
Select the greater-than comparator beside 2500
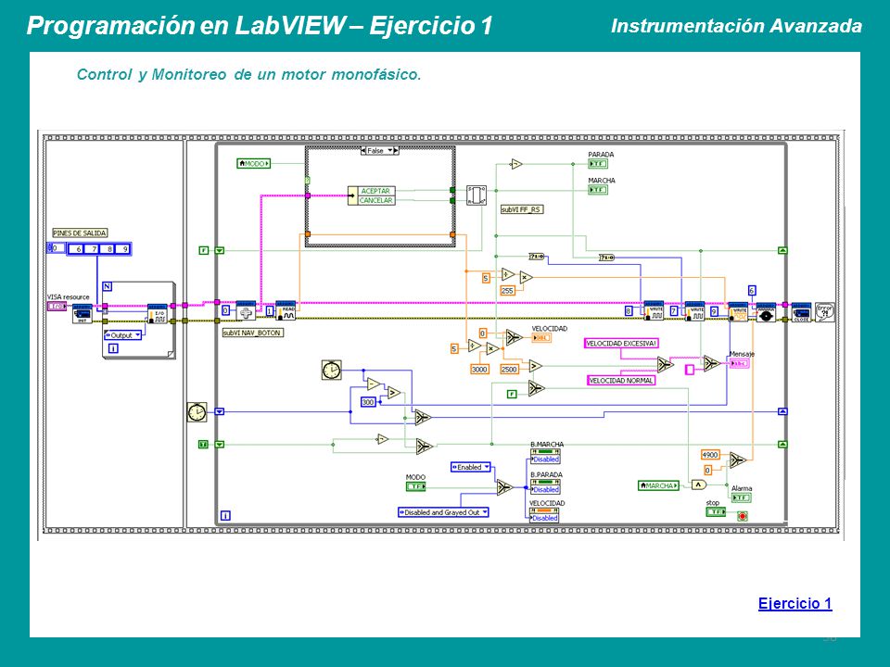[x=535, y=367]
